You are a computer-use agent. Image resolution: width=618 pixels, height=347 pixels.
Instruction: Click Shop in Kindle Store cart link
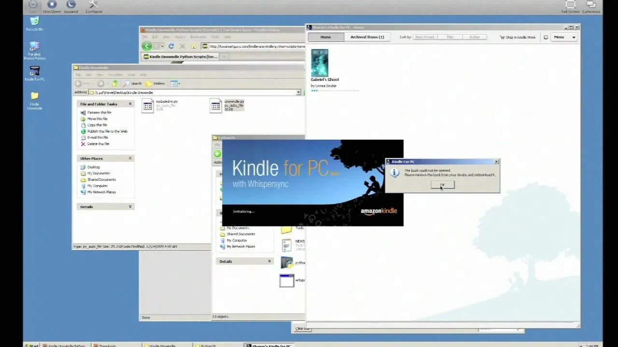(x=518, y=37)
